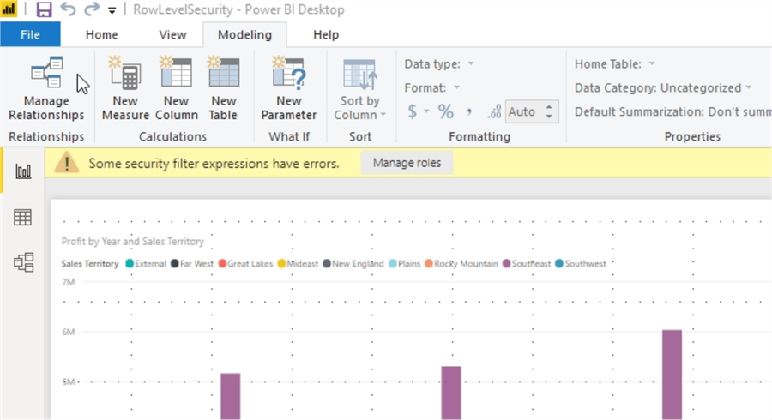This screenshot has width=772, height=420.
Task: Click Great Lakes legend swatch
Action: point(222,264)
